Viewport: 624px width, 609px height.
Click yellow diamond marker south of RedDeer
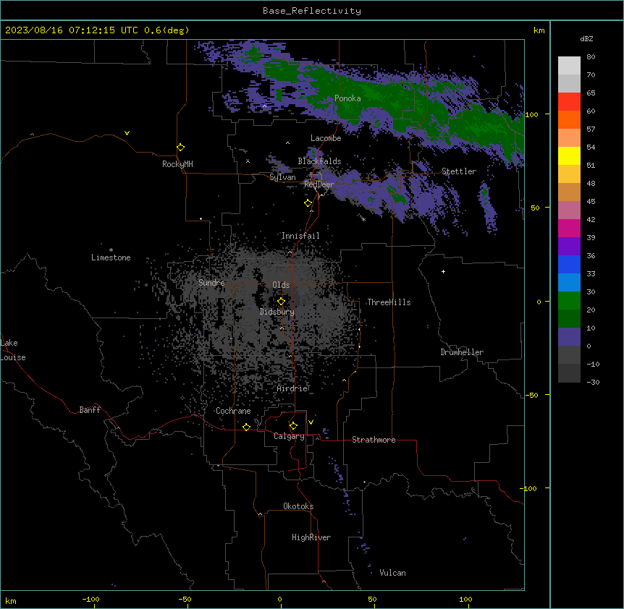[x=308, y=203]
